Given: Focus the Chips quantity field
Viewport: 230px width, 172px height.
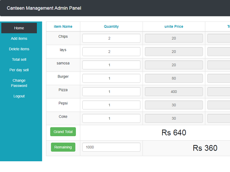Looking at the screenshot, I should coord(111,38).
